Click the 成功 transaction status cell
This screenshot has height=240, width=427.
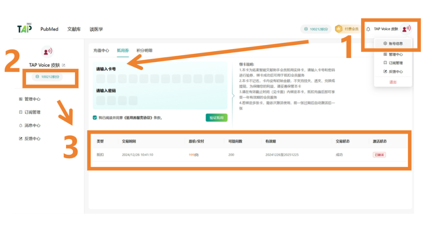click(339, 155)
